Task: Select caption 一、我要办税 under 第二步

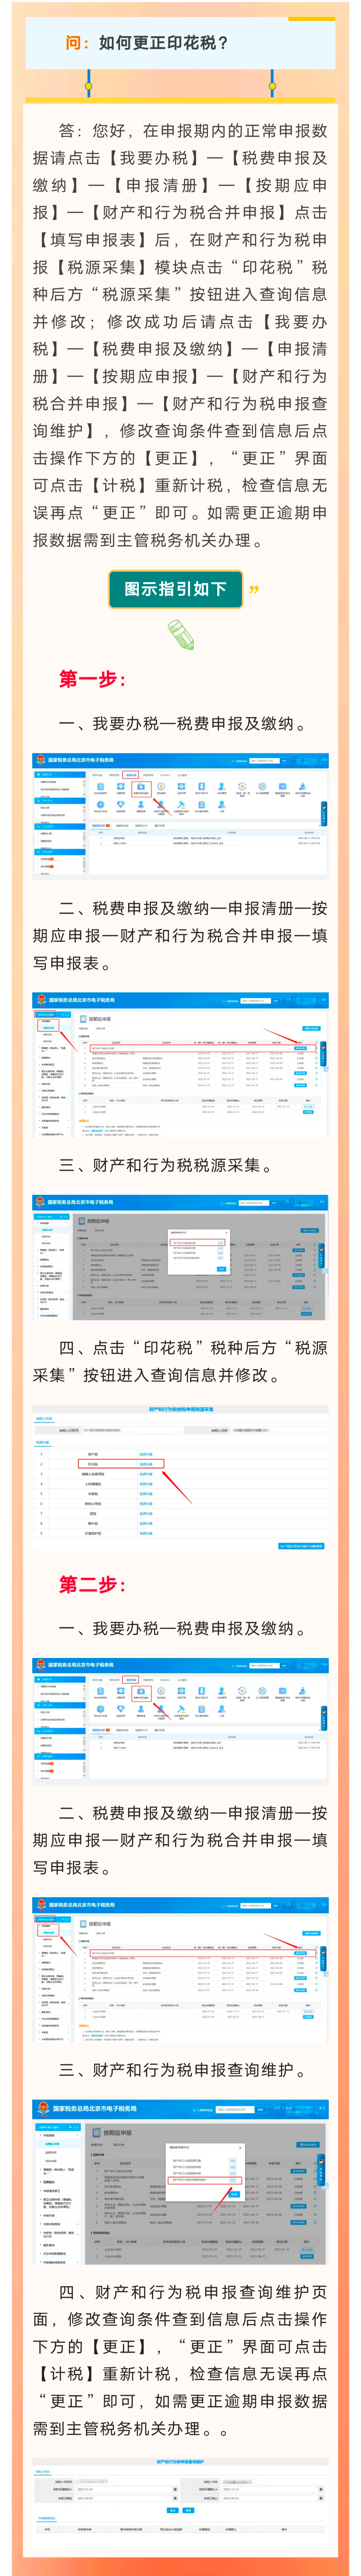Action: click(183, 1629)
